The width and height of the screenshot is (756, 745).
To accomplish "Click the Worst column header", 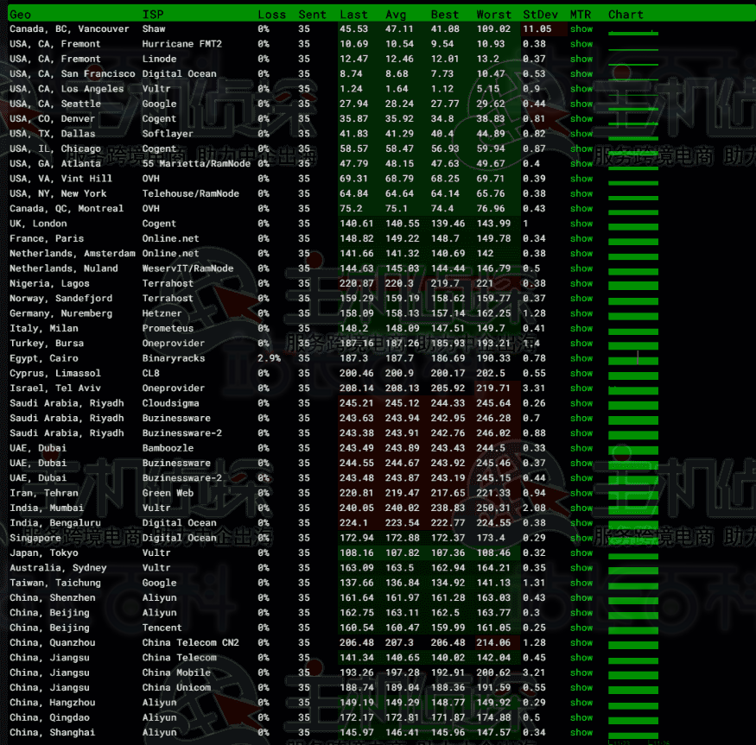I will pos(493,15).
